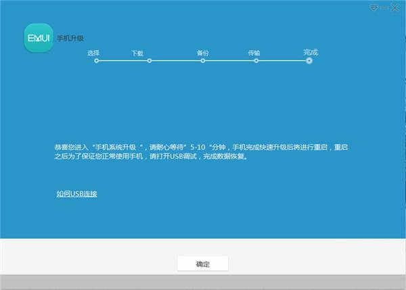
Task: Select the 传输 step marker
Action: pyautogui.click(x=256, y=61)
